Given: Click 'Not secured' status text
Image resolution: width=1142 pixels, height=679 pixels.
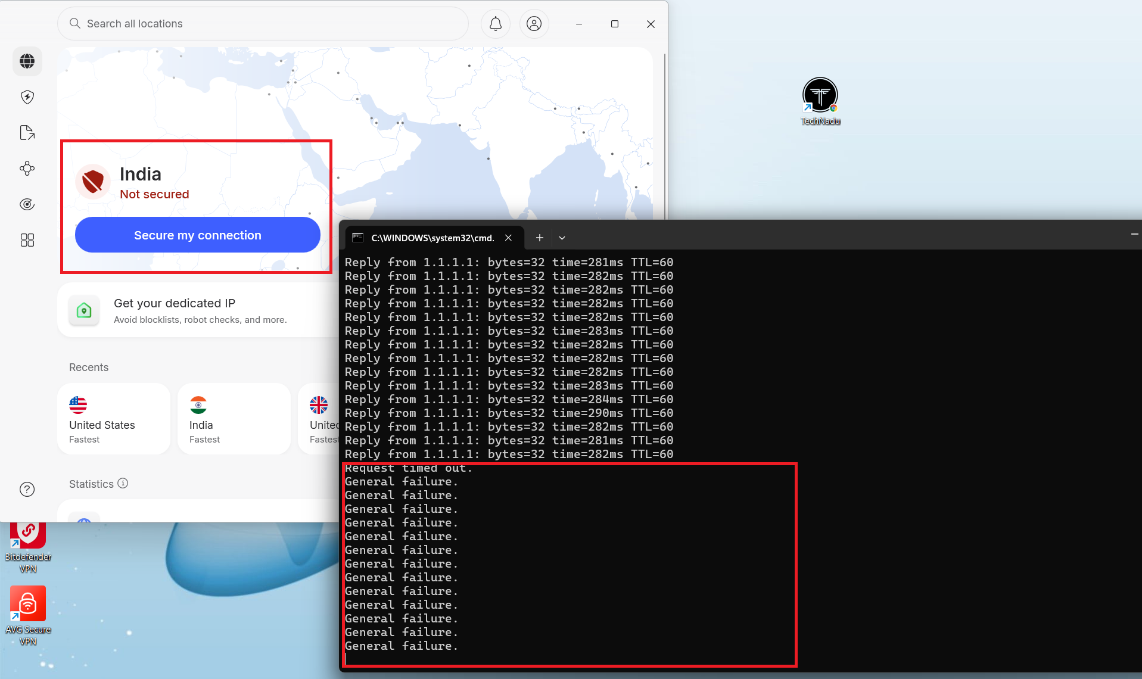Looking at the screenshot, I should pos(154,194).
